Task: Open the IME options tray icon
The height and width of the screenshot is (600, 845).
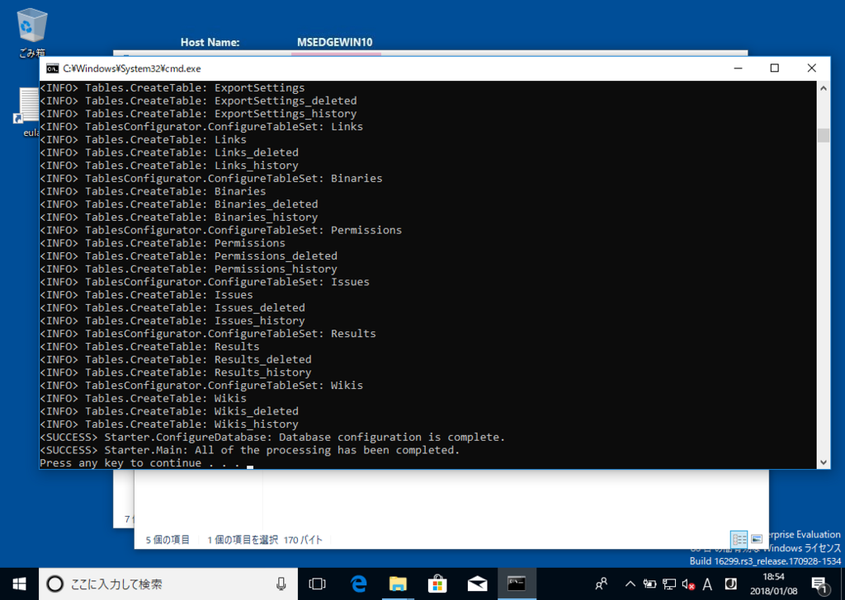Action: [730, 584]
